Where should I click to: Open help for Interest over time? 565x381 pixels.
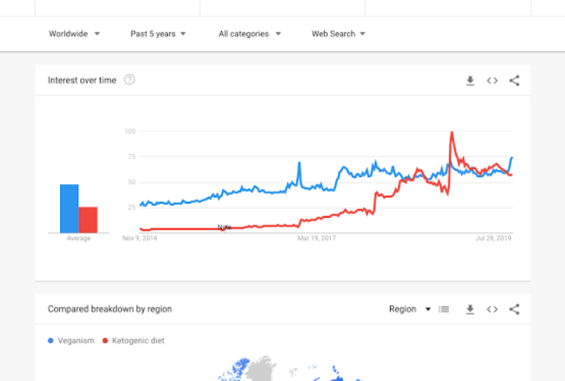pyautogui.click(x=129, y=80)
